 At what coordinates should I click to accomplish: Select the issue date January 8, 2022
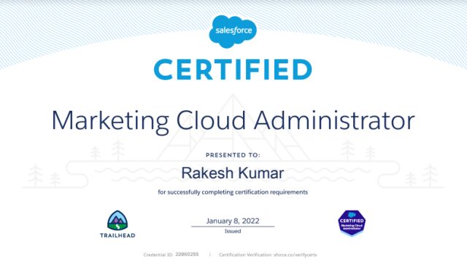click(233, 221)
